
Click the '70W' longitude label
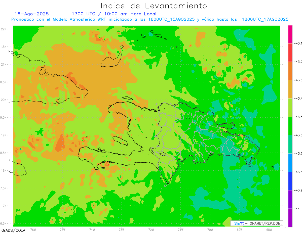click(210, 229)
